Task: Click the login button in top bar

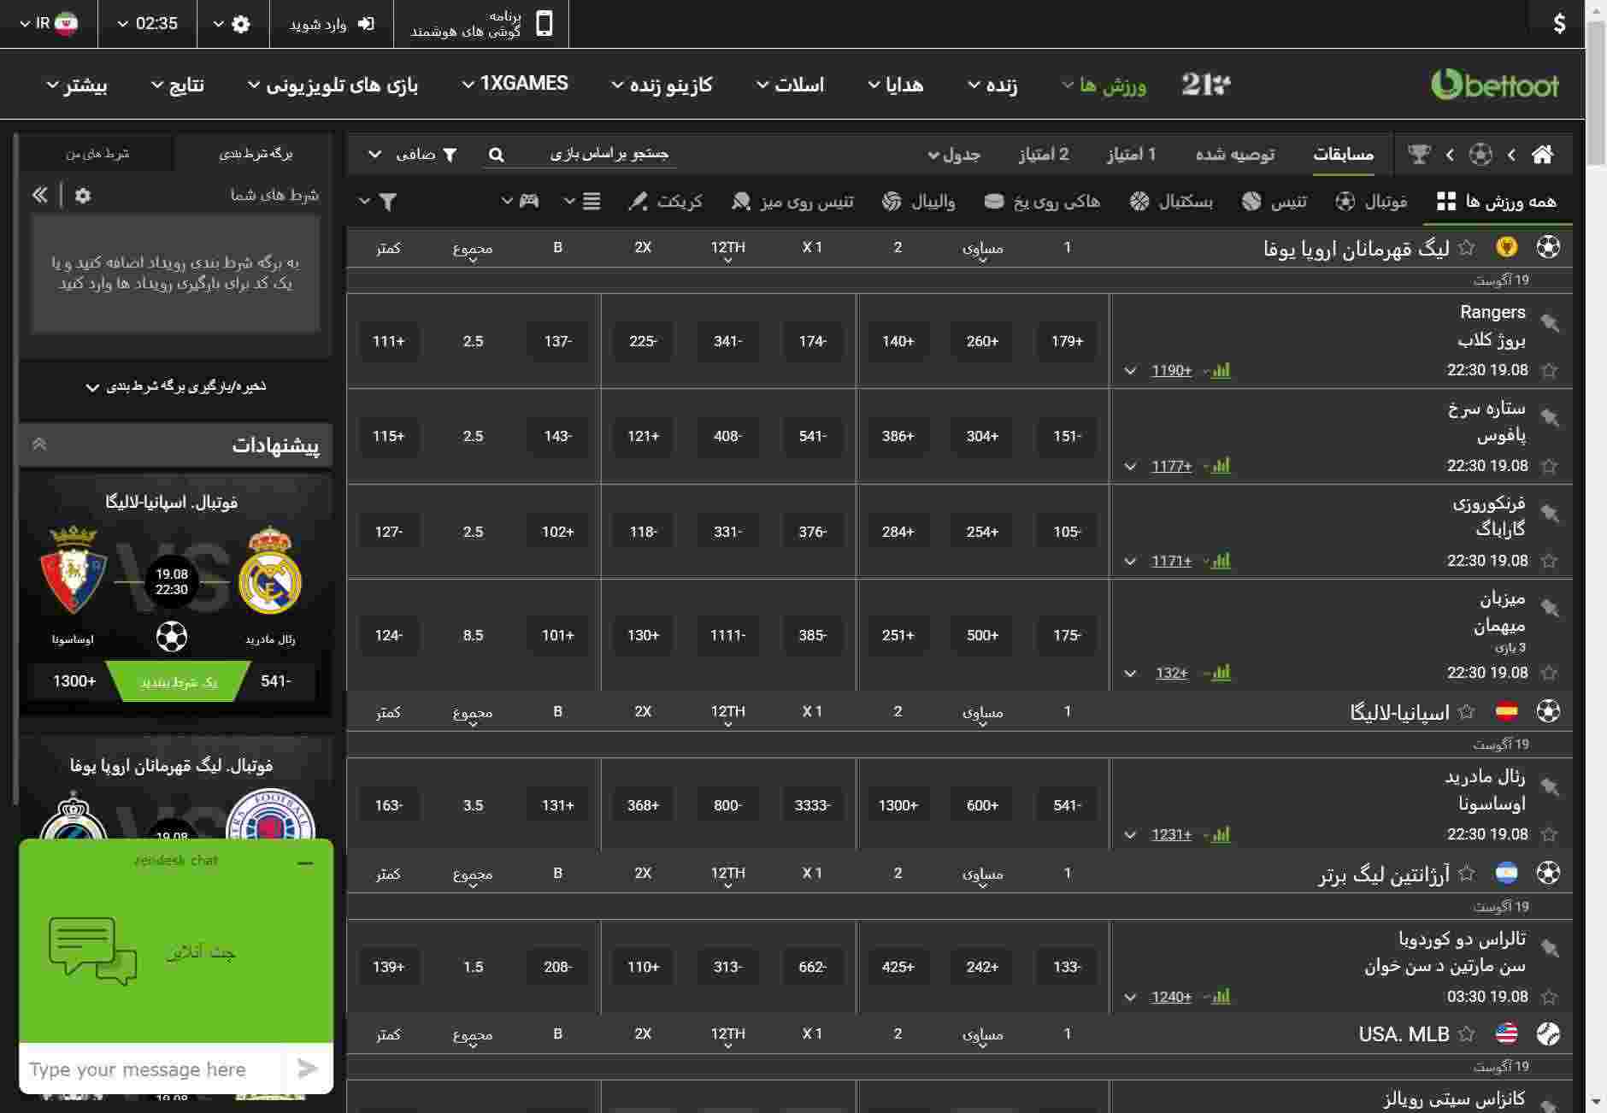Action: (x=332, y=24)
